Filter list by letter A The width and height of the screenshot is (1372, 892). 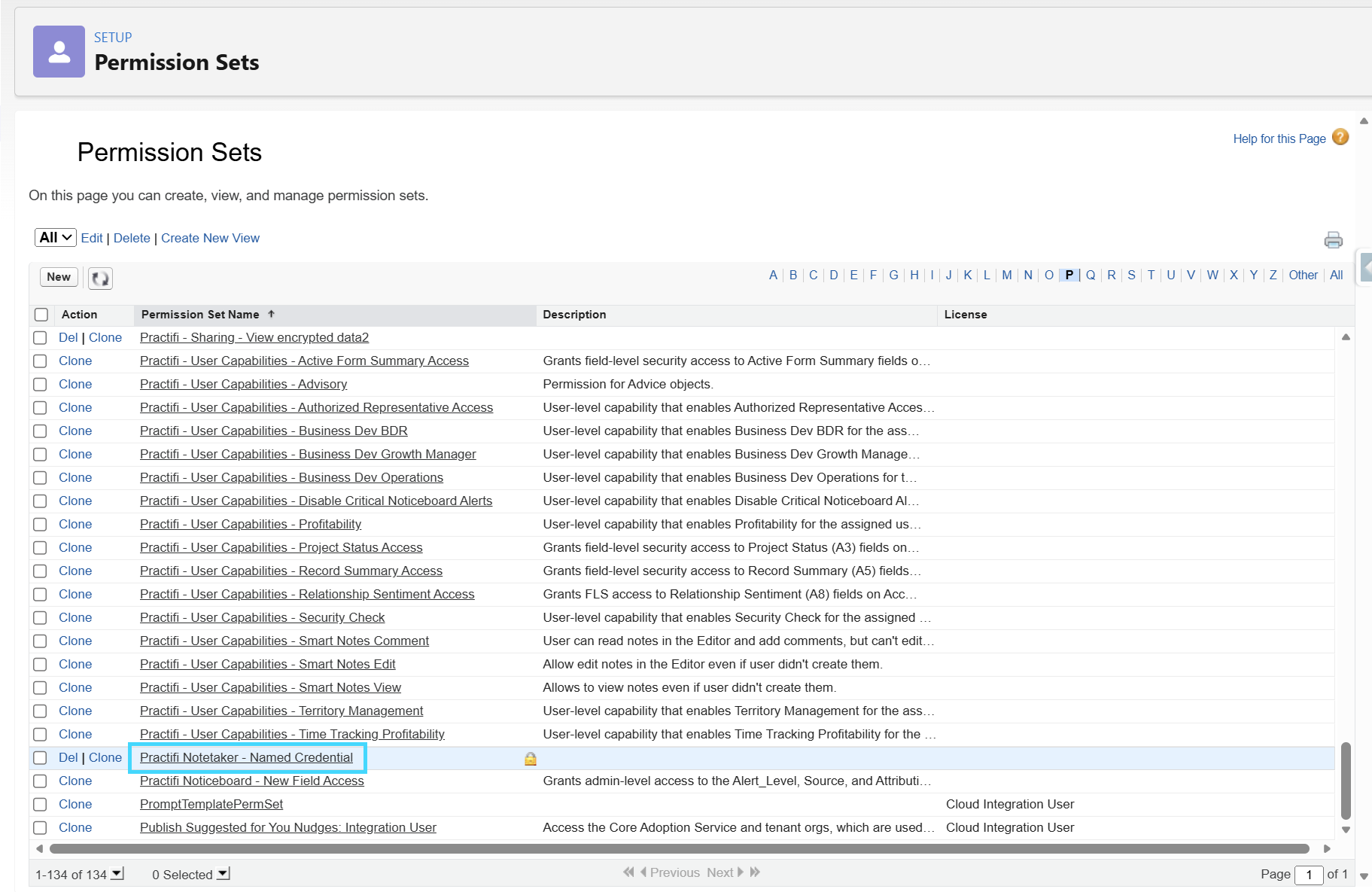[x=773, y=275]
